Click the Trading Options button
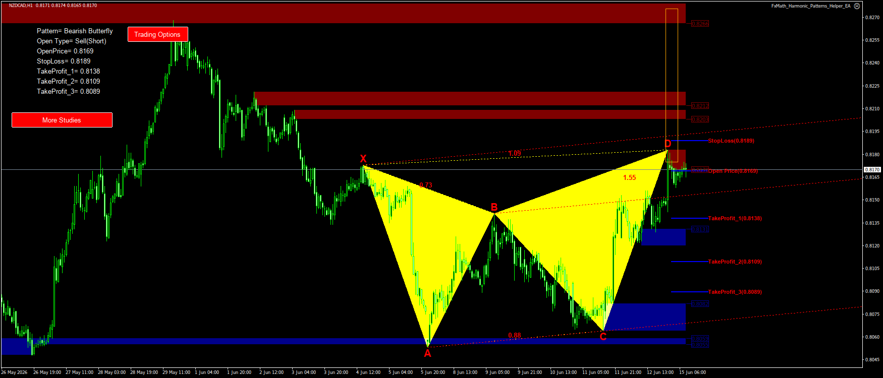Viewport: 883px width, 378px height. (x=157, y=34)
